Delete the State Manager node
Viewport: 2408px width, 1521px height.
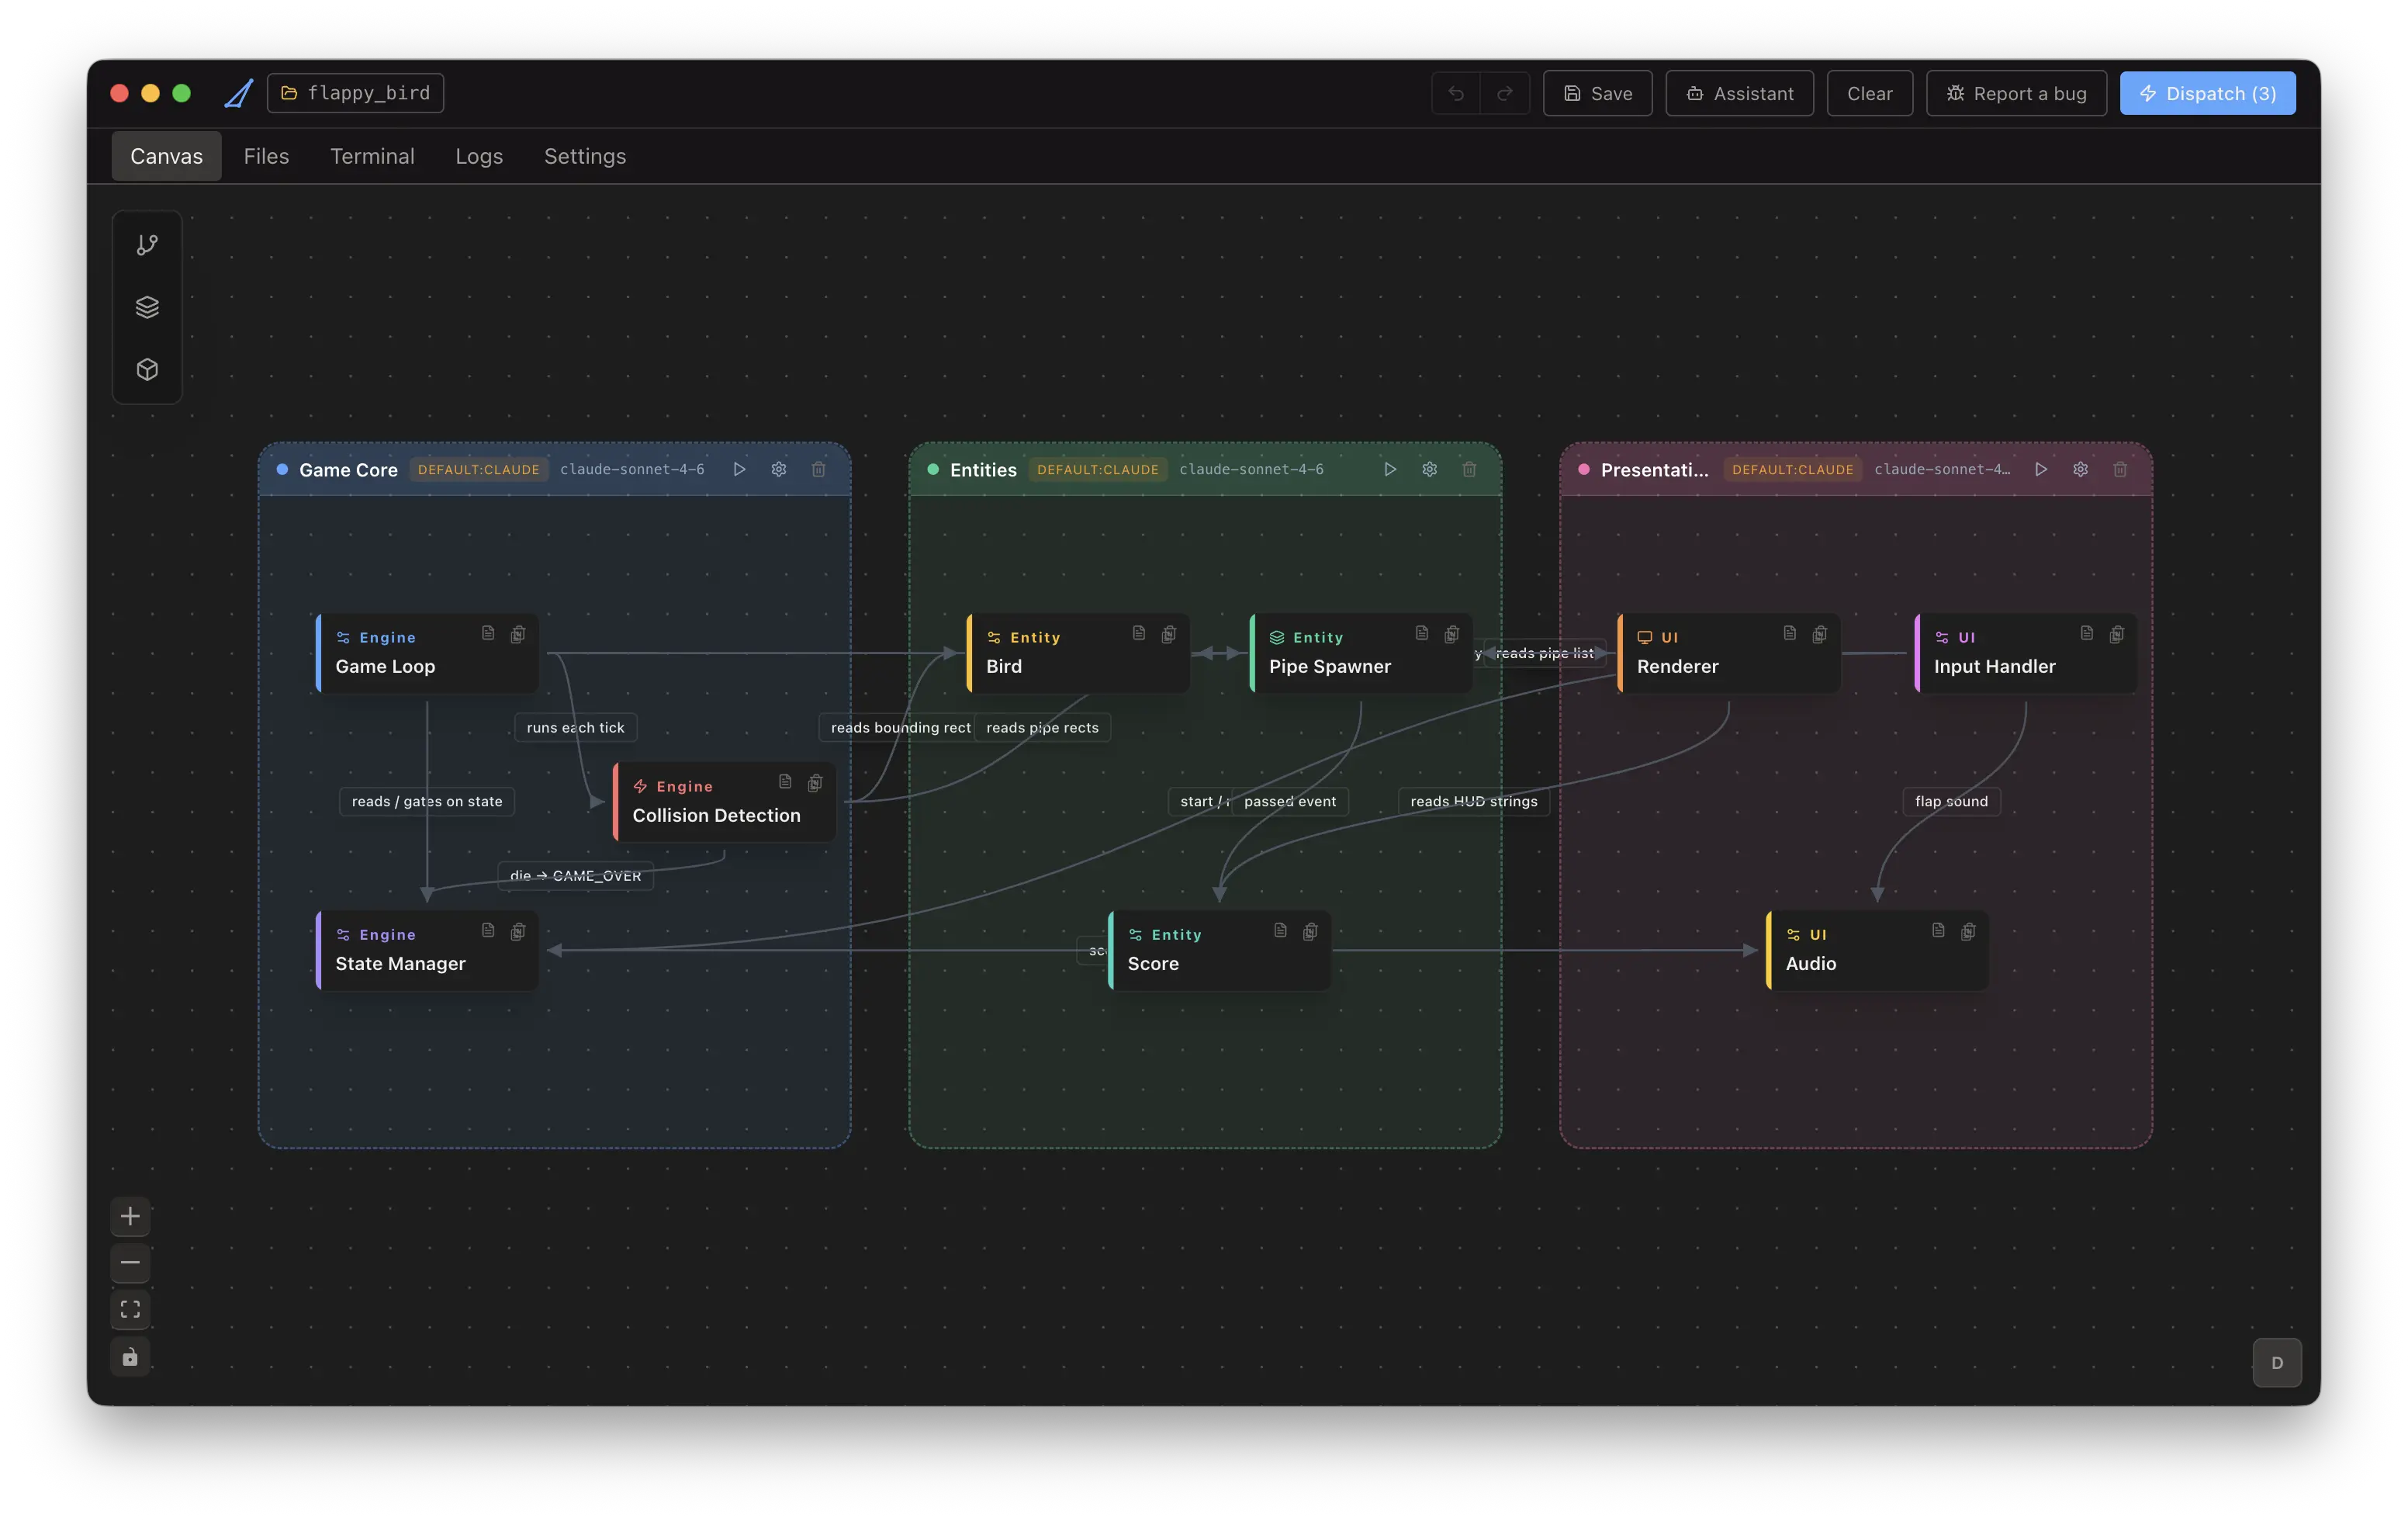pos(518,931)
